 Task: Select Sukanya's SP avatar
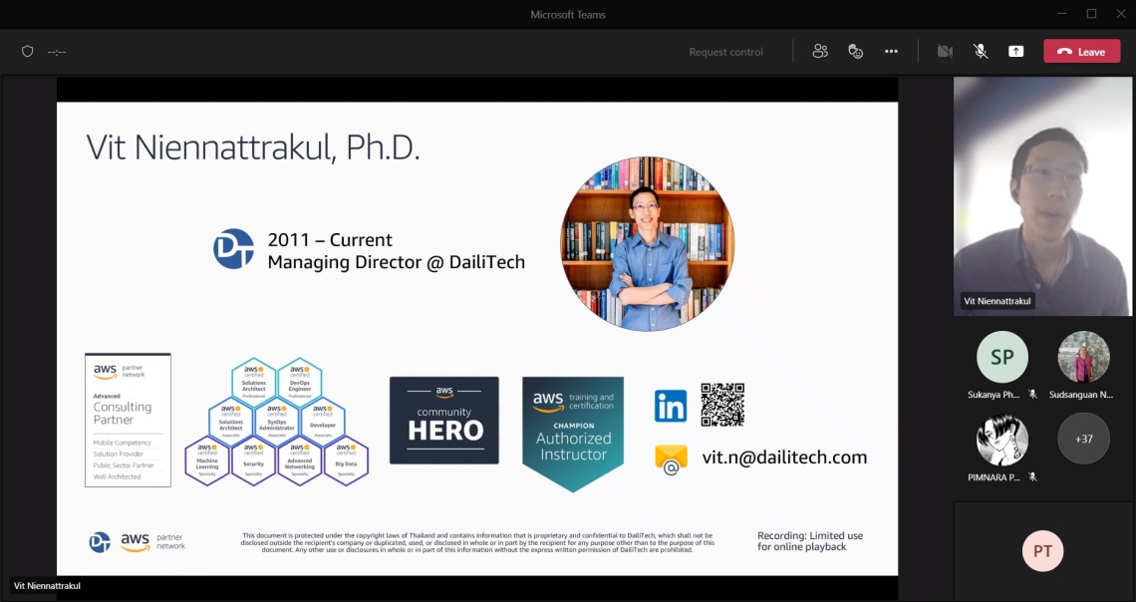(1001, 357)
